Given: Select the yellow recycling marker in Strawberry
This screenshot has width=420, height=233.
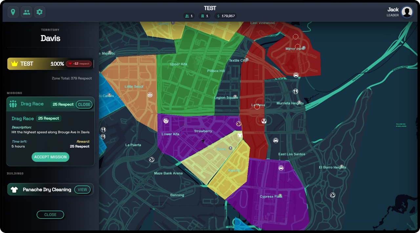Looking at the screenshot, I should pyautogui.click(x=239, y=124).
